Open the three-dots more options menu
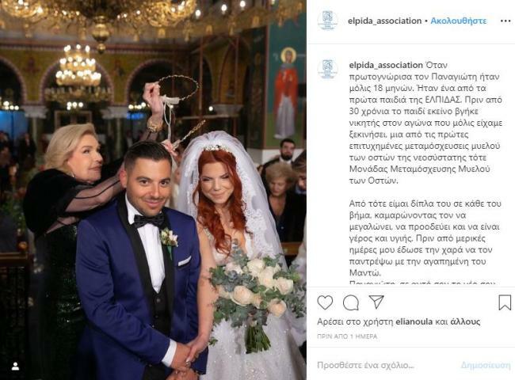This screenshot has width=515, height=380. tap(505, 21)
